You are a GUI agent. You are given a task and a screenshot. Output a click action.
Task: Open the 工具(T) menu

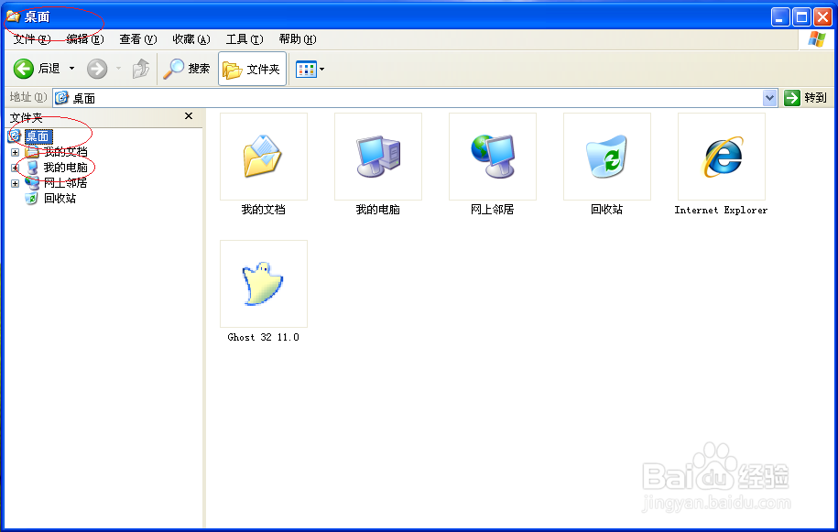[245, 39]
